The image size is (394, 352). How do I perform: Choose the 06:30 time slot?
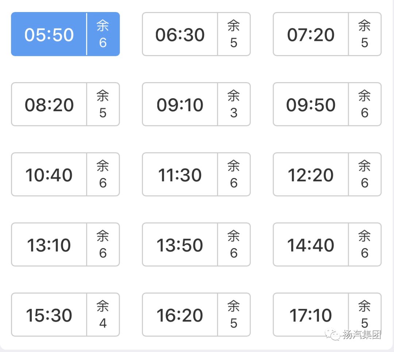[x=180, y=34]
